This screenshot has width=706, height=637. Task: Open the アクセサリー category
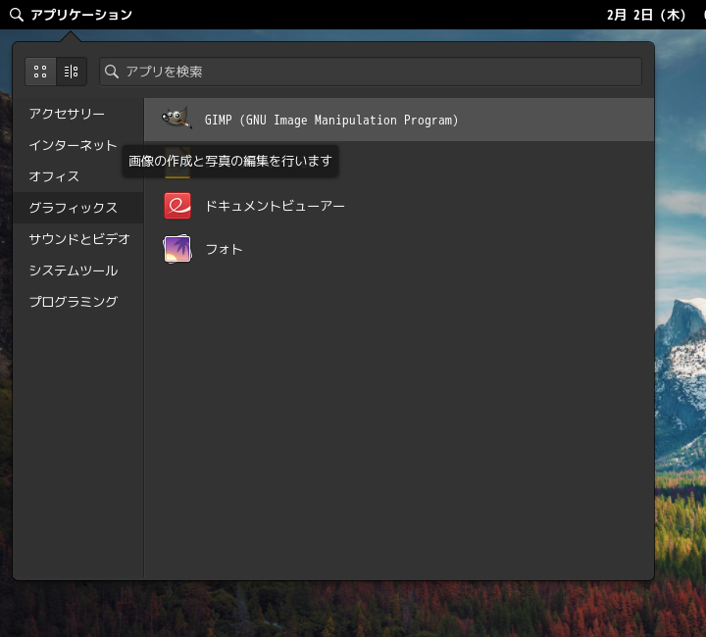[77, 114]
